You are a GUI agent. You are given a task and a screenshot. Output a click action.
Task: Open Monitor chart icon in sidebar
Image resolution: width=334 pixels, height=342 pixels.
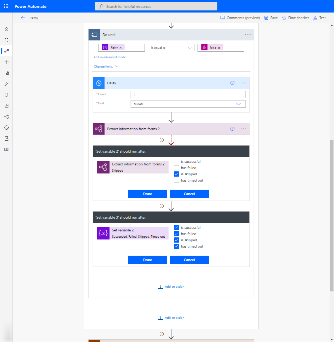coord(7,106)
